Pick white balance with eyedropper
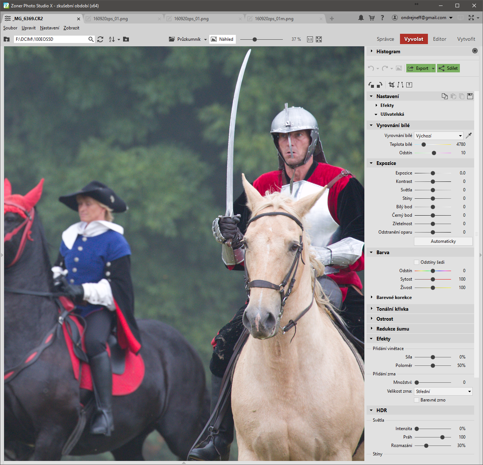This screenshot has width=483, height=465. click(x=469, y=136)
